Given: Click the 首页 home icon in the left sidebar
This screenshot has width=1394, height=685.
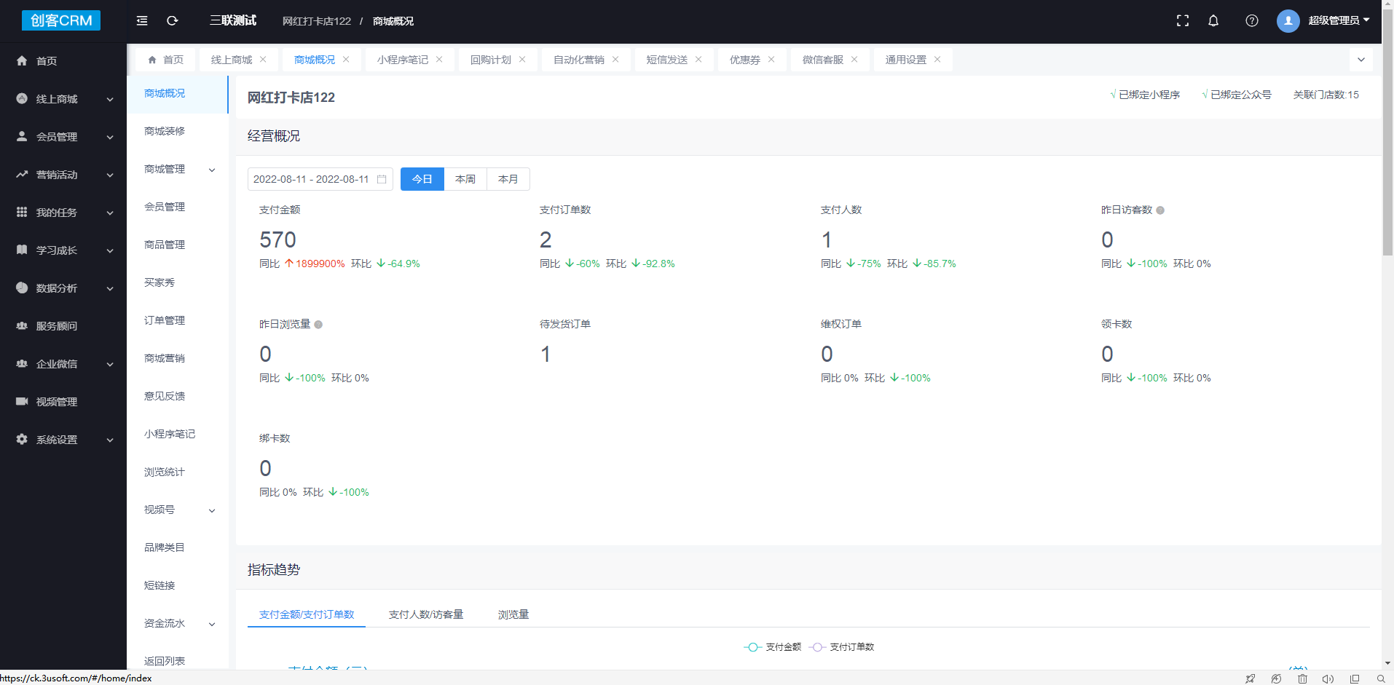Looking at the screenshot, I should 22,60.
